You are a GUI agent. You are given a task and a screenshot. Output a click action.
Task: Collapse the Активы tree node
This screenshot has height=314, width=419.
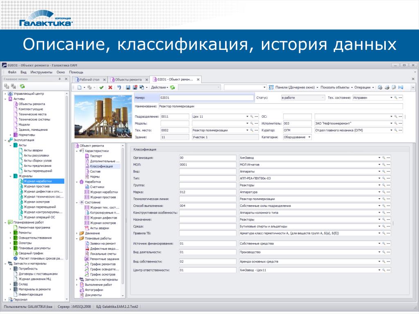5,99
